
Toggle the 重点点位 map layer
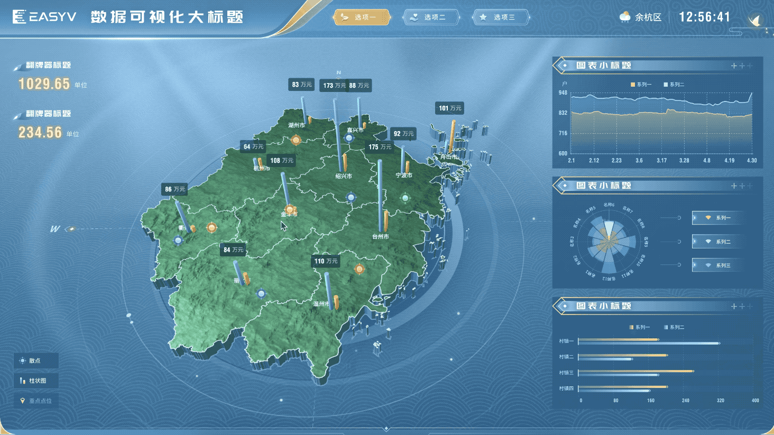(36, 401)
